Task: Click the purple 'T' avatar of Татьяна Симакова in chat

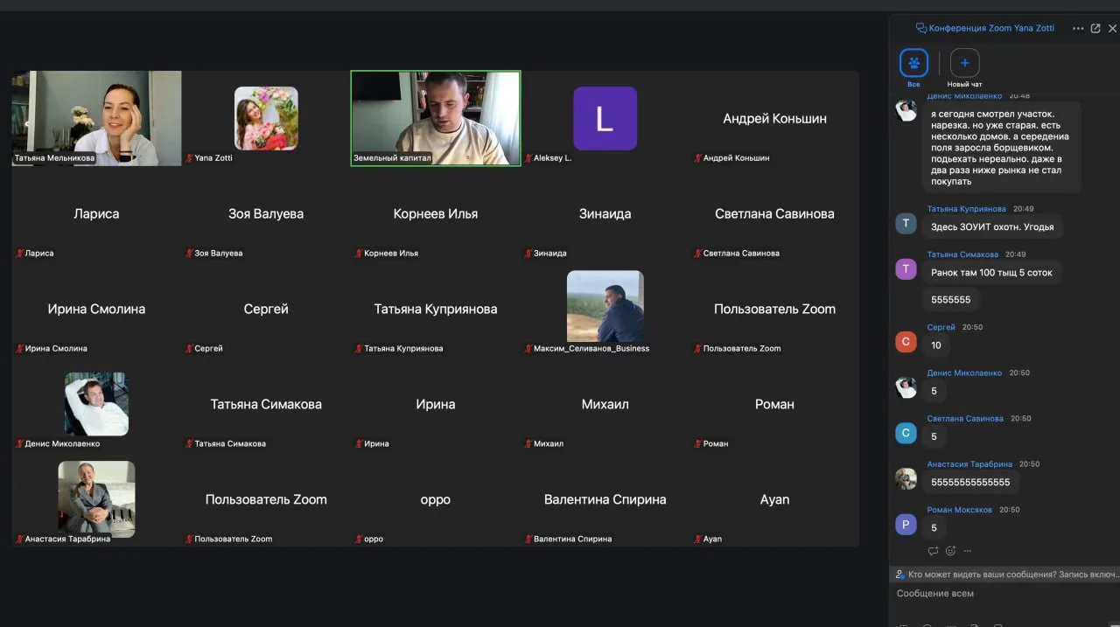Action: tap(906, 269)
